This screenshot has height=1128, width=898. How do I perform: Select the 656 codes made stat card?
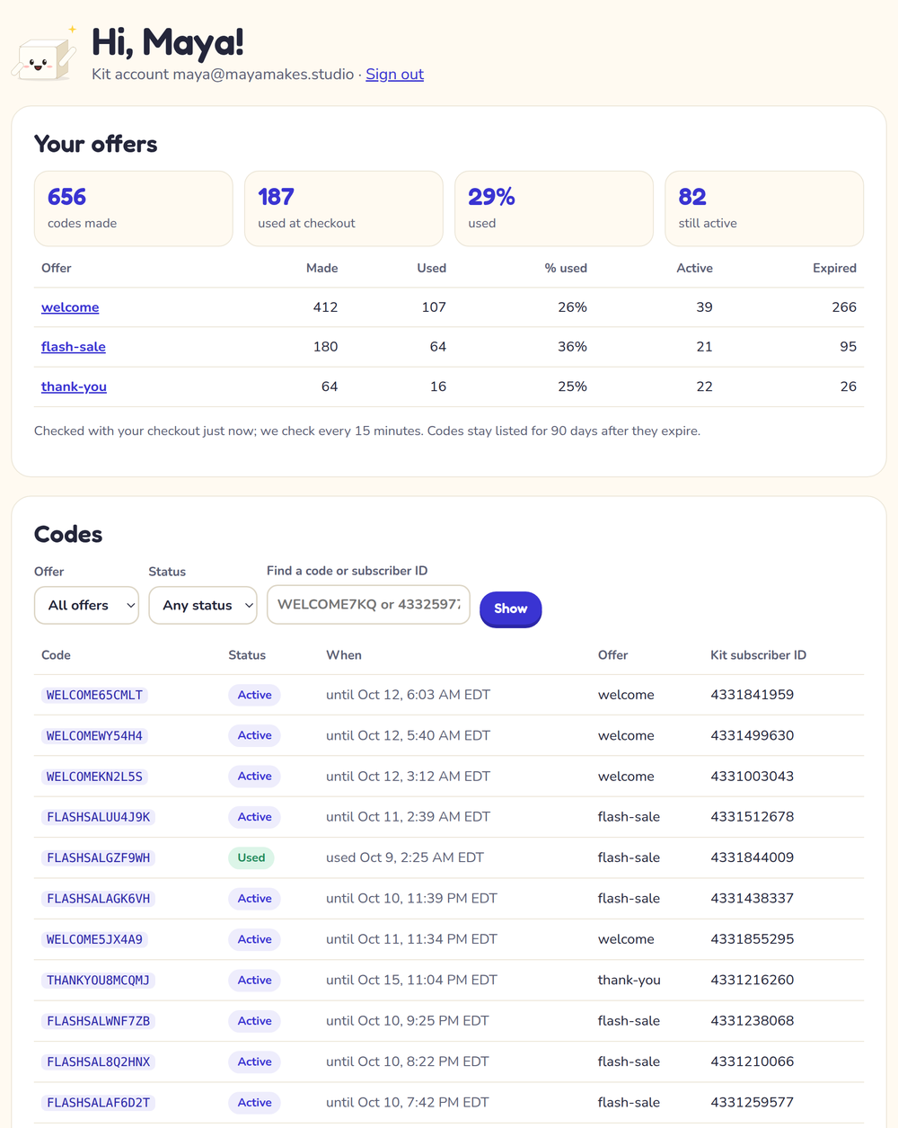[x=134, y=209]
